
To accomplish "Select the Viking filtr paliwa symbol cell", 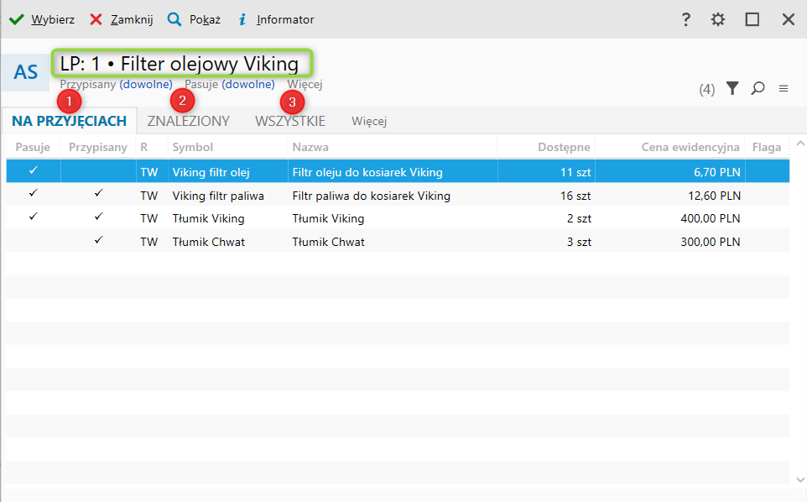I will (218, 196).
